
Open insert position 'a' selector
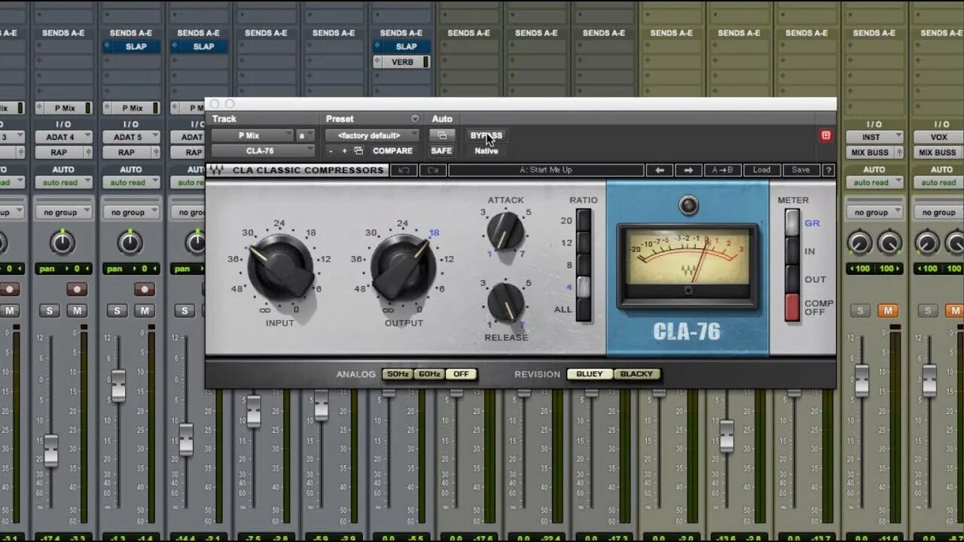[x=305, y=135]
